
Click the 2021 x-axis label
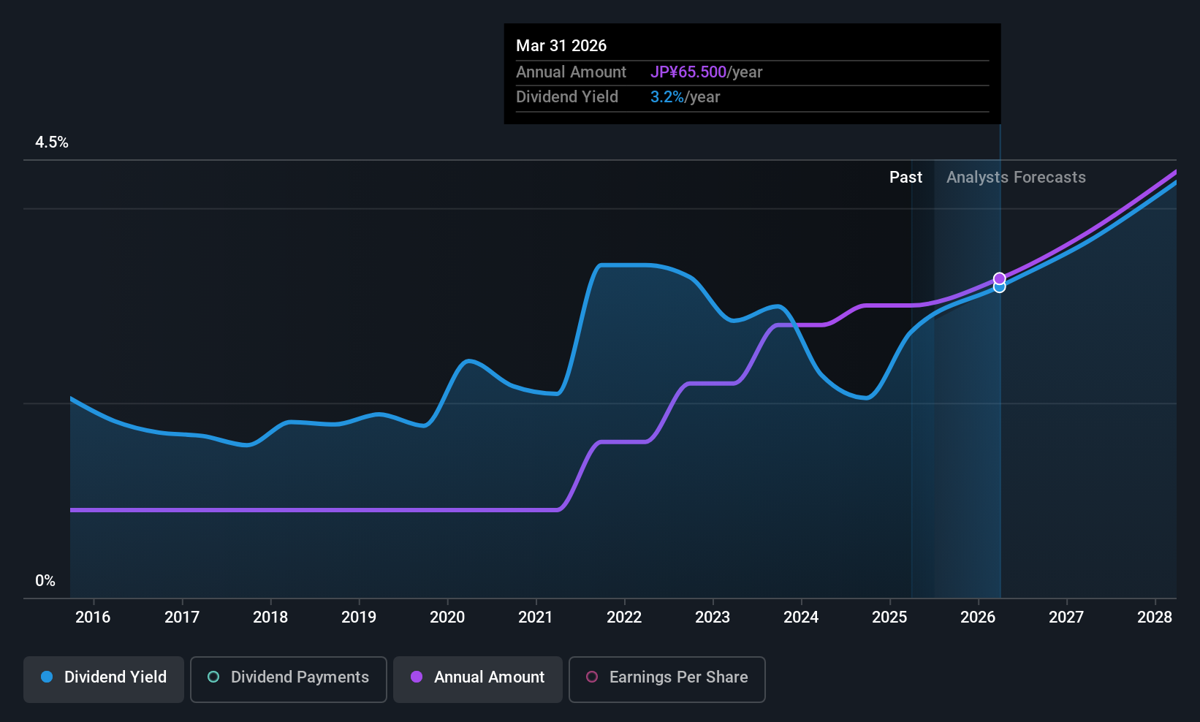pos(536,617)
